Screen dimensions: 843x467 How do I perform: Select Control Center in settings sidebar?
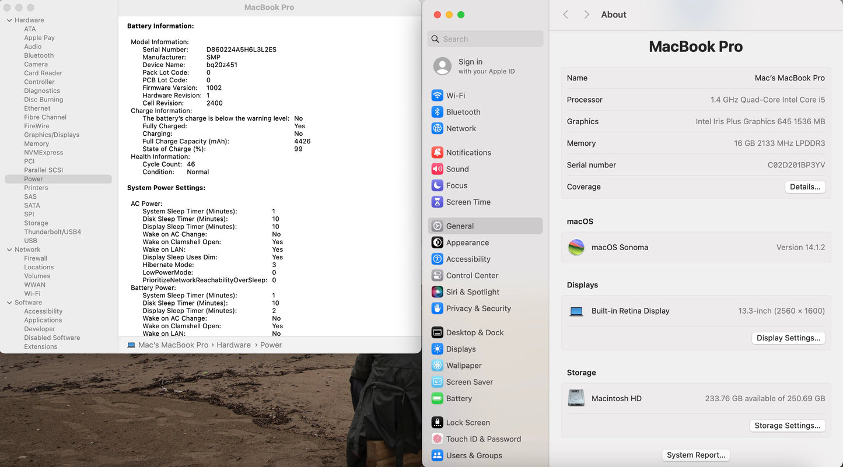[x=471, y=276]
